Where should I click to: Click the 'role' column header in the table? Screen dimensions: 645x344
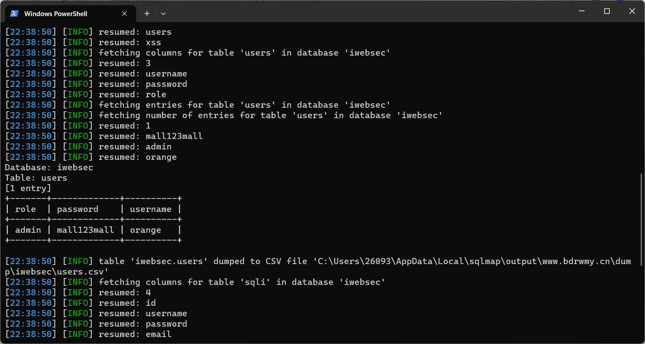pos(26,209)
